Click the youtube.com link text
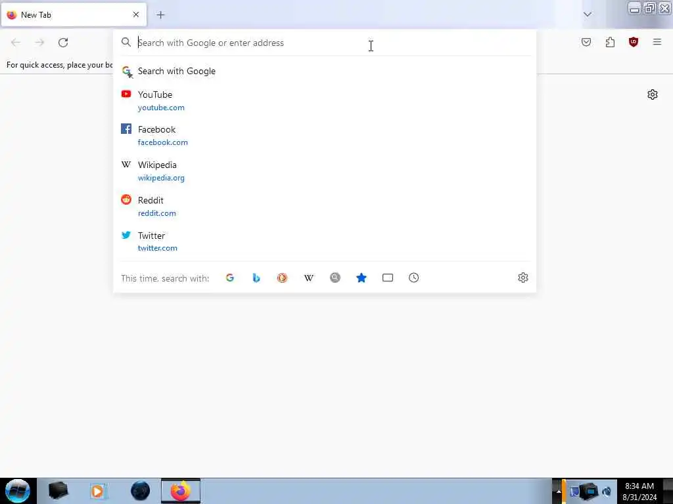This screenshot has width=673, height=504. click(x=161, y=108)
